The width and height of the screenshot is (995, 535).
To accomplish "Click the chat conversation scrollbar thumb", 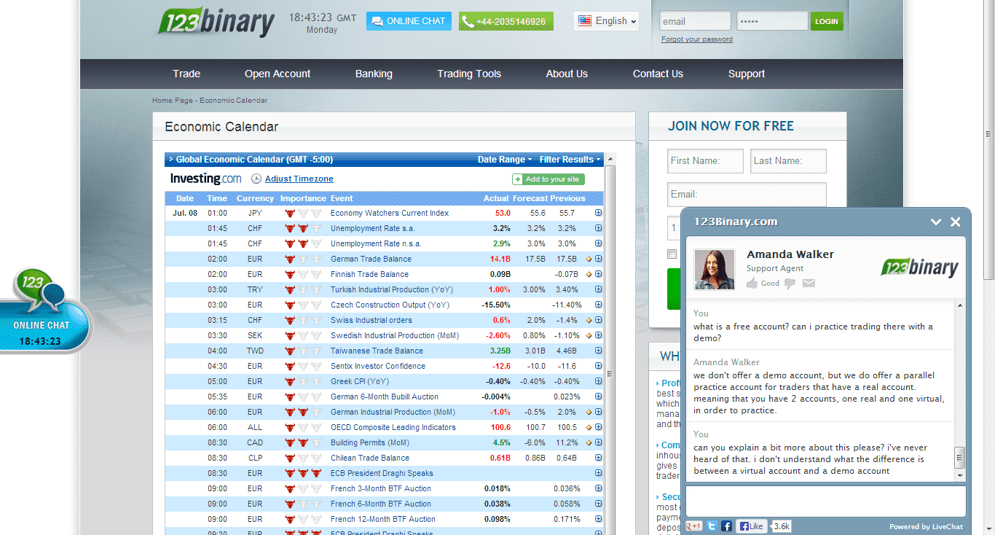I will click(960, 458).
